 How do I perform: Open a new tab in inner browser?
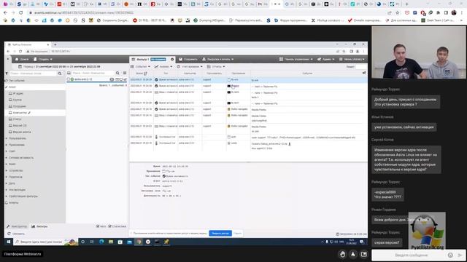55,44
